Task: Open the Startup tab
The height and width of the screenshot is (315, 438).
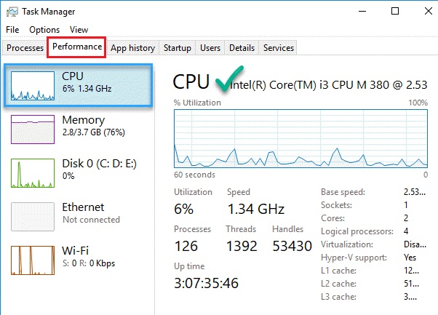Action: (x=178, y=48)
